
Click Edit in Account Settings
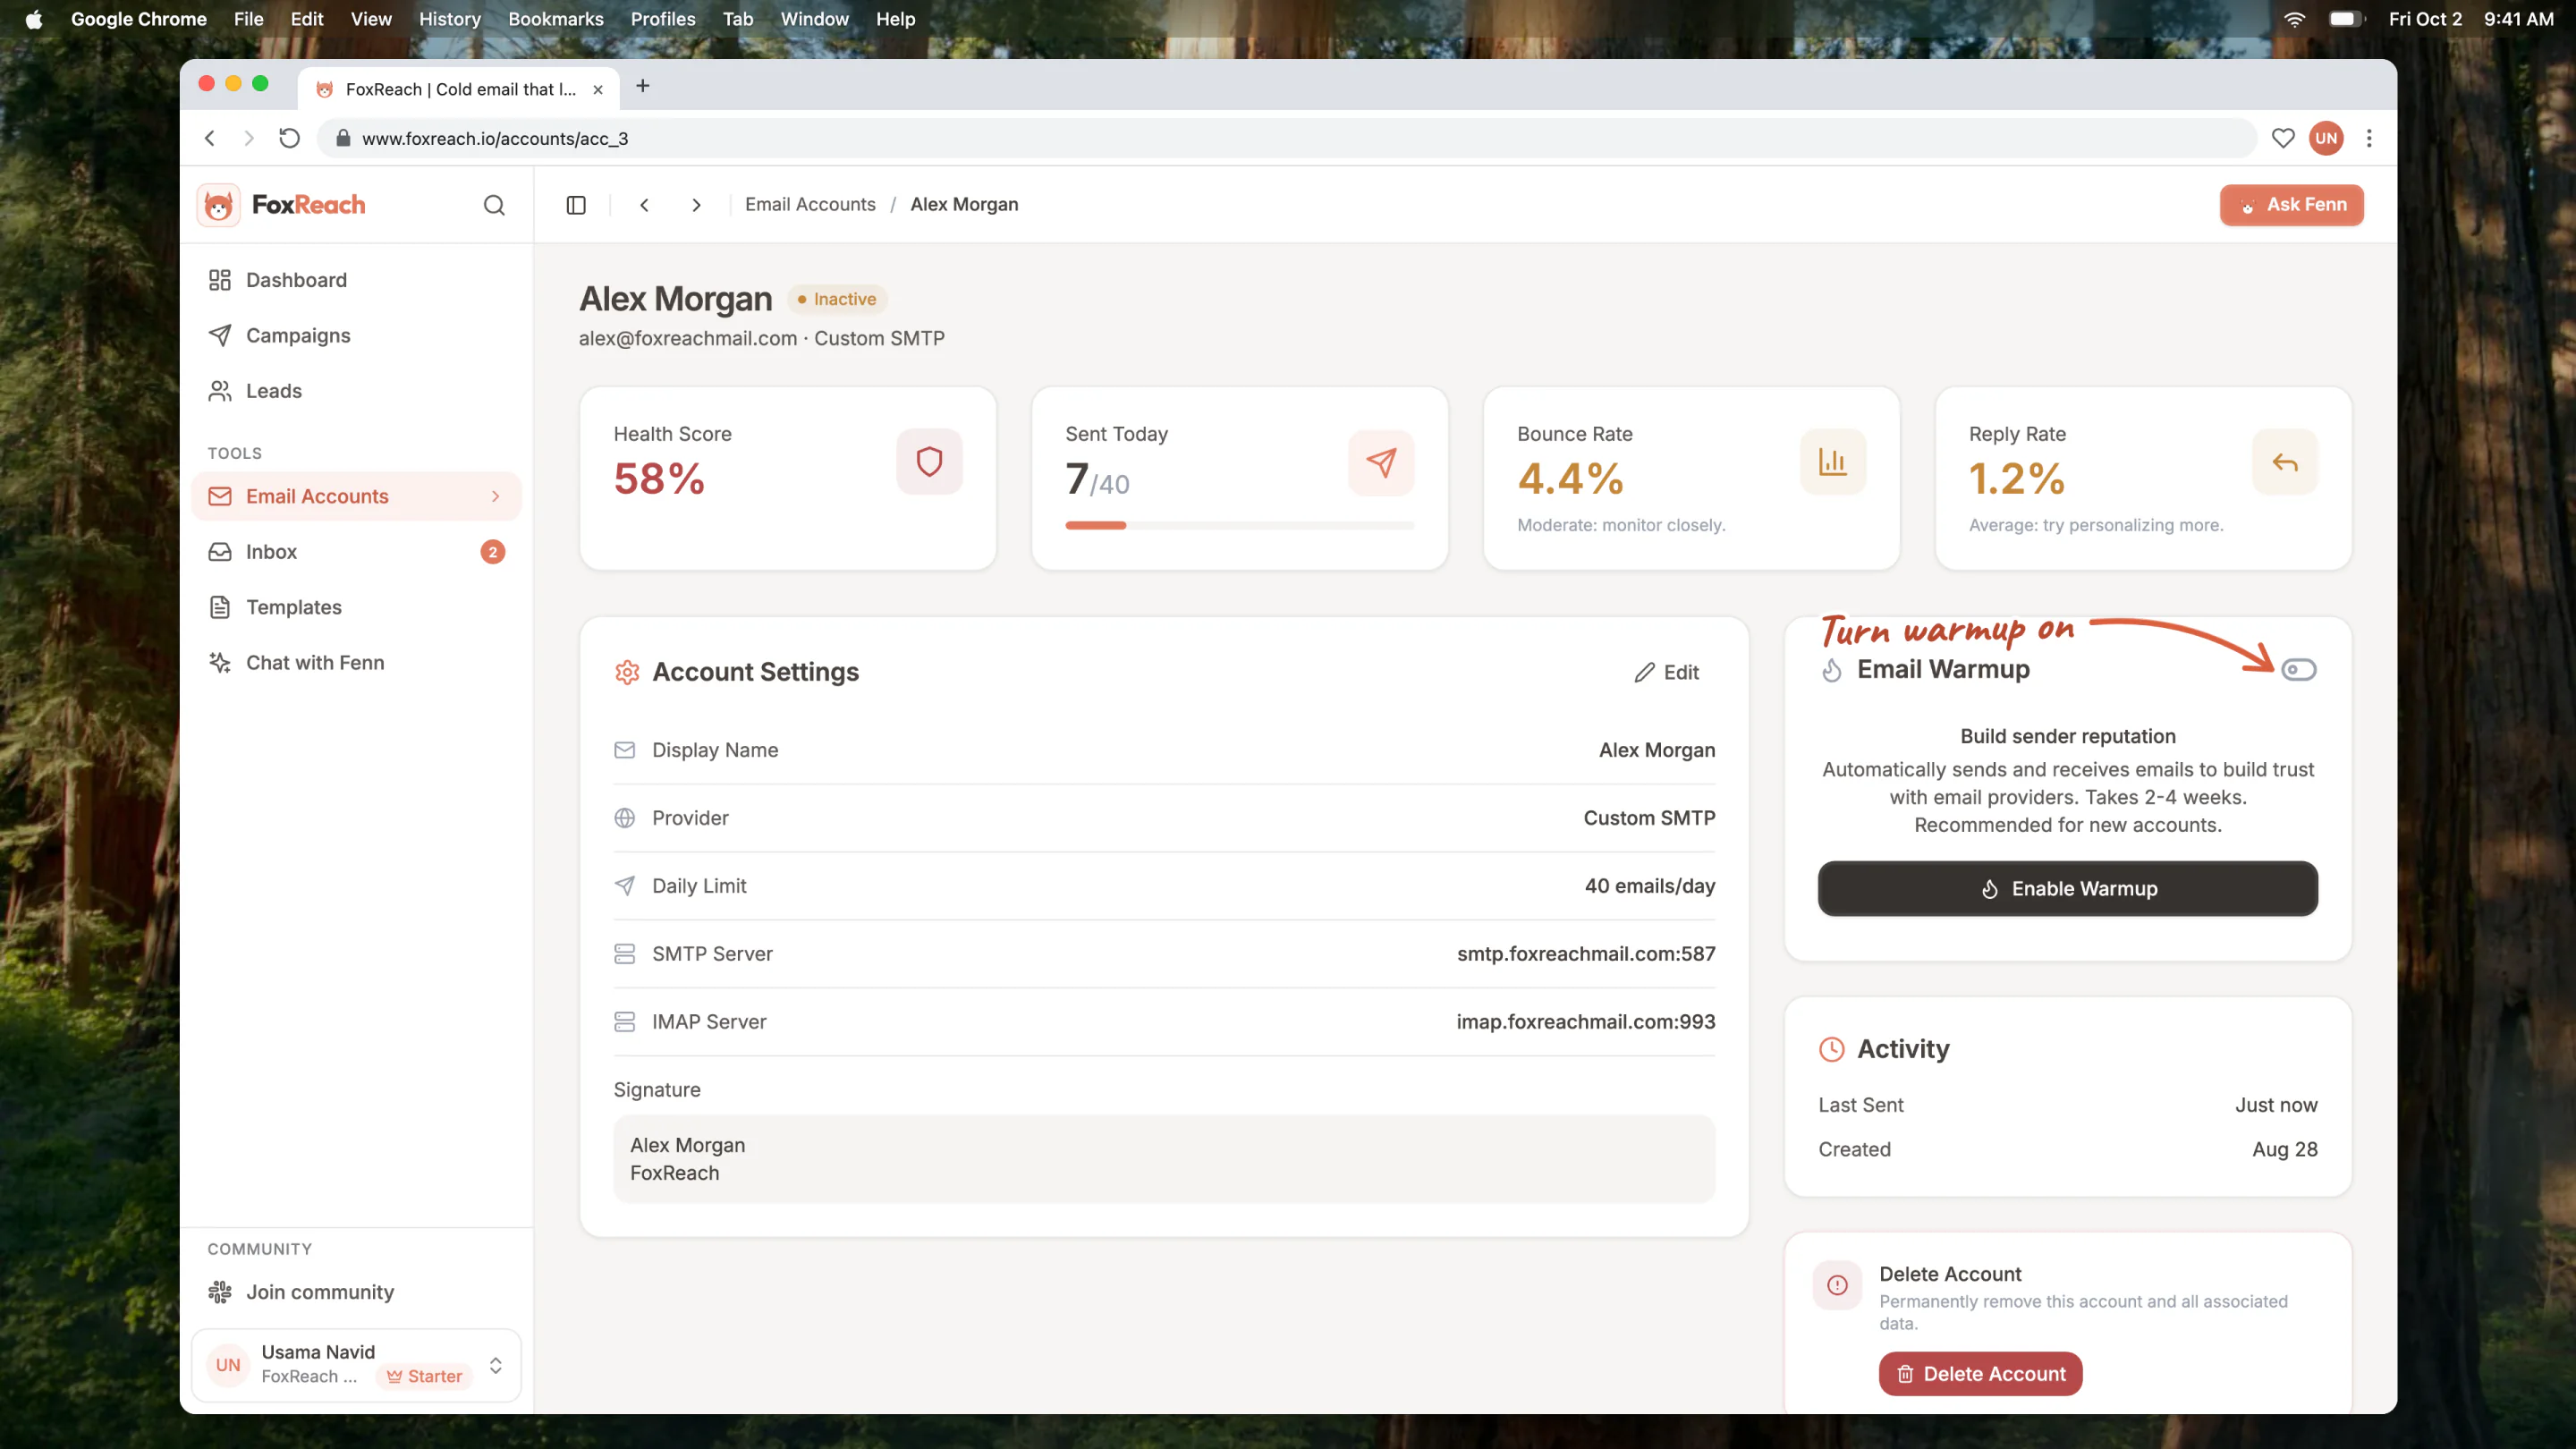tap(1667, 672)
